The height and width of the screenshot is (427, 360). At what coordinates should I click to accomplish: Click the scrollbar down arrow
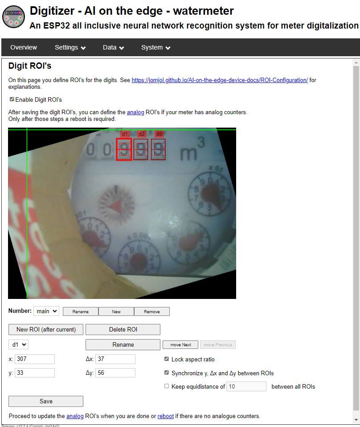(x=356, y=420)
